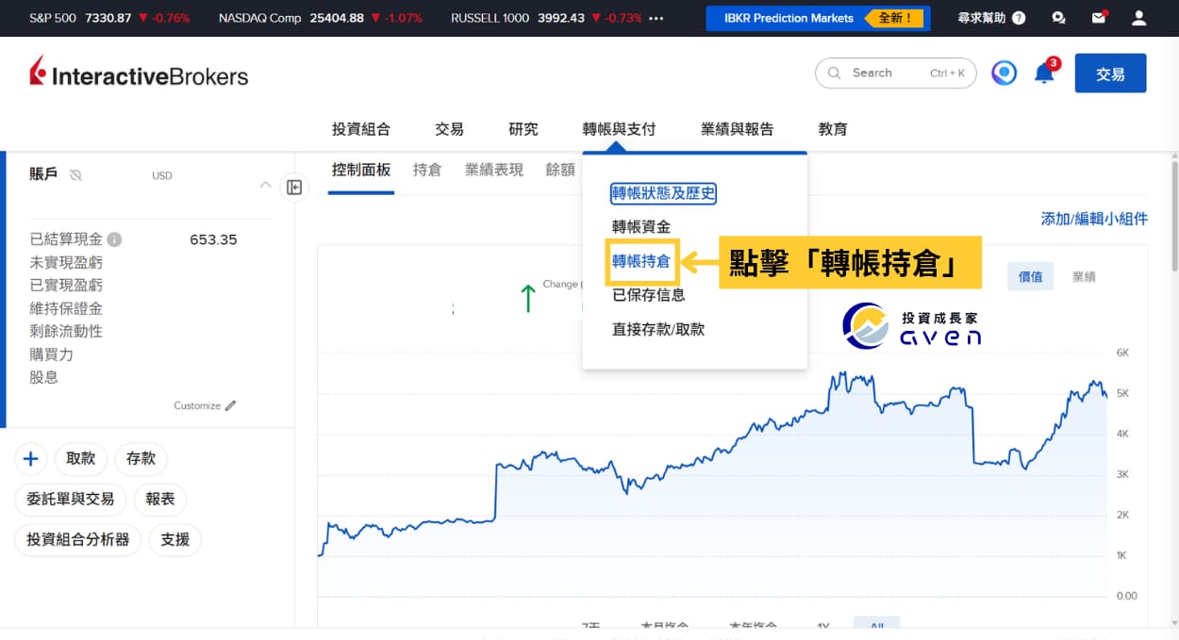Click the 653.35 settled cash value
The image size is (1179, 640).
coord(213,239)
